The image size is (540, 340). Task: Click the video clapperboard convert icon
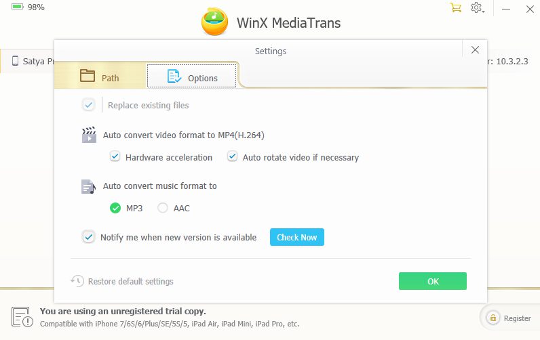[x=89, y=135]
